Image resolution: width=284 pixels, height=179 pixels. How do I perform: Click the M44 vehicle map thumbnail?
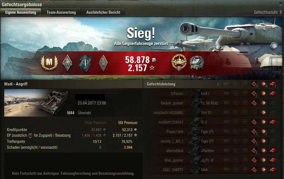(x=36, y=103)
